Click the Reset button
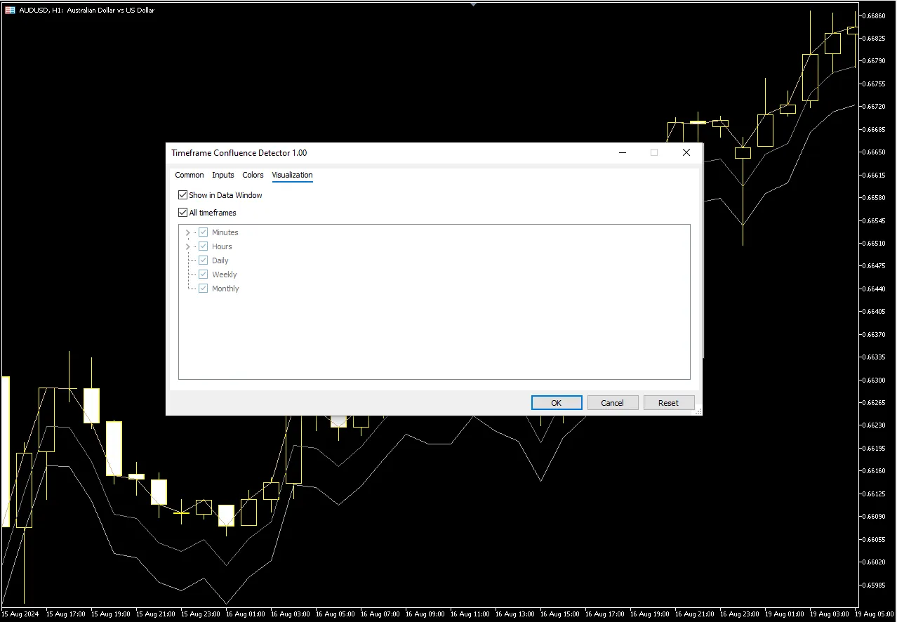 [x=669, y=403]
